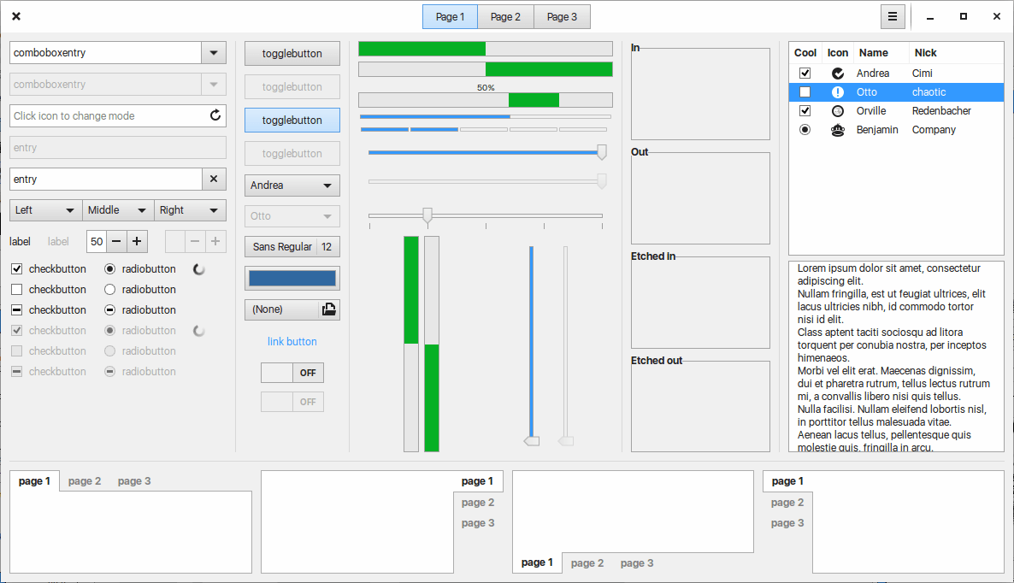Check the Cool checkbox for Otto
This screenshot has width=1014, height=583.
point(805,91)
